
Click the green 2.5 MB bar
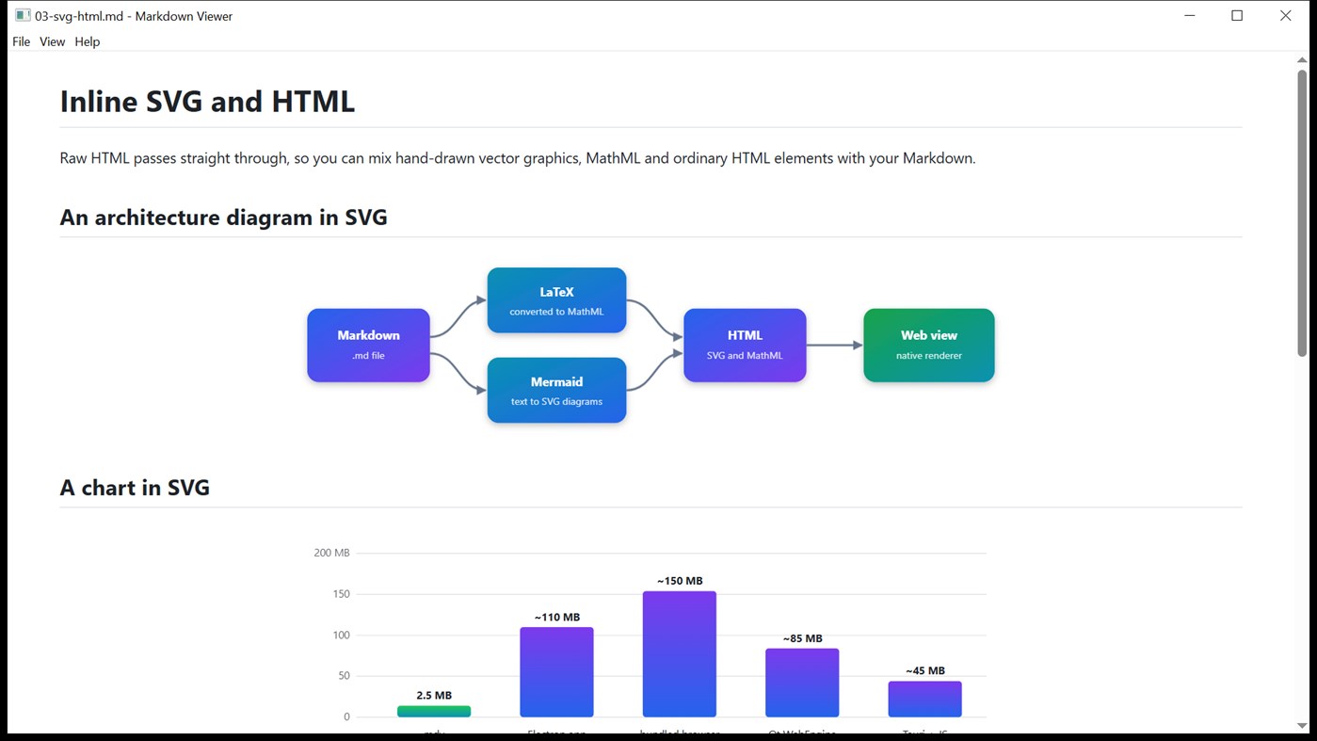[x=434, y=712]
